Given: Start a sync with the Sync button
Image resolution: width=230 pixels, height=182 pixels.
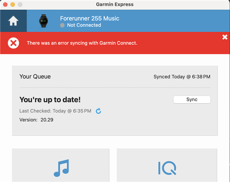Looking at the screenshot, I should click(x=192, y=99).
